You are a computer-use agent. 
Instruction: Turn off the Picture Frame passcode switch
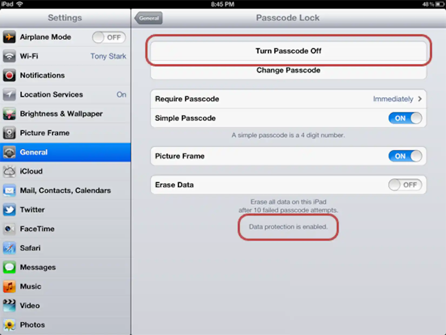(405, 156)
